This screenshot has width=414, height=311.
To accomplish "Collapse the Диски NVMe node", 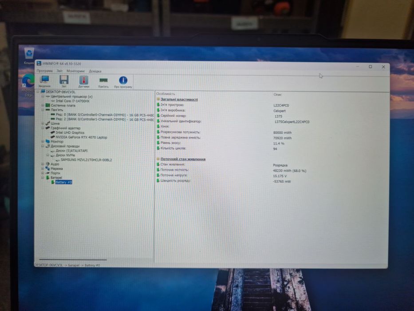I will coord(48,155).
